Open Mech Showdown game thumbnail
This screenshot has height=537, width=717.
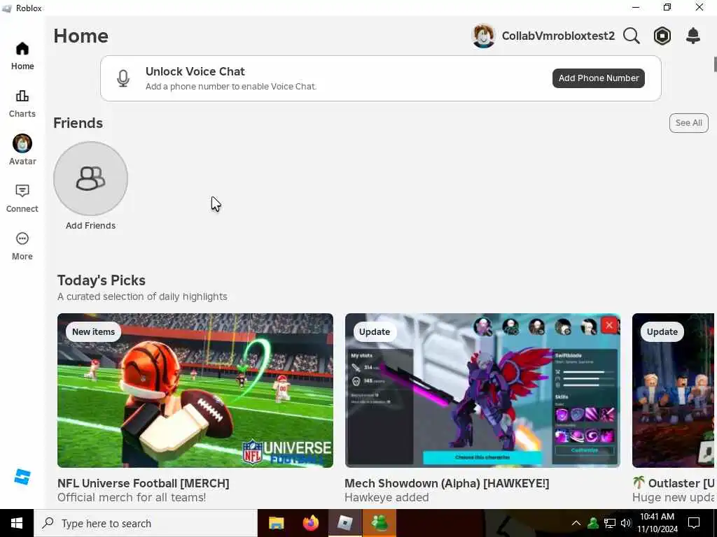pyautogui.click(x=483, y=390)
